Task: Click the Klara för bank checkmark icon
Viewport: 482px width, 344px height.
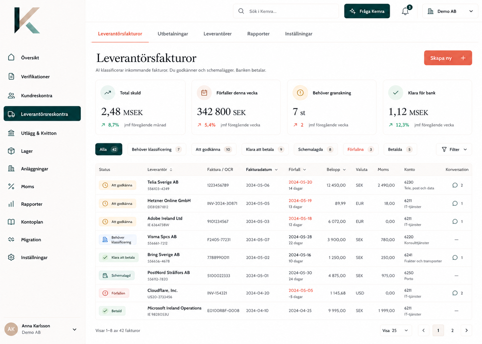Action: pyautogui.click(x=396, y=93)
